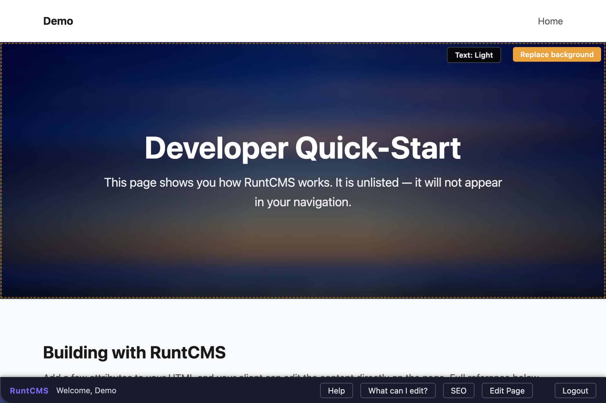Log out of RuntCMS
The height and width of the screenshot is (403, 606).
coord(575,390)
